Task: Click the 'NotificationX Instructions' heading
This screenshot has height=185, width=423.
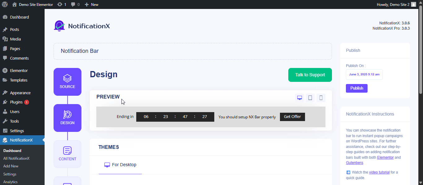Action: (370, 114)
